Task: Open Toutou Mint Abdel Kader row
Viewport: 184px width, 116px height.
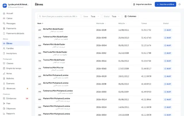Action: pyautogui.click(x=108, y=61)
